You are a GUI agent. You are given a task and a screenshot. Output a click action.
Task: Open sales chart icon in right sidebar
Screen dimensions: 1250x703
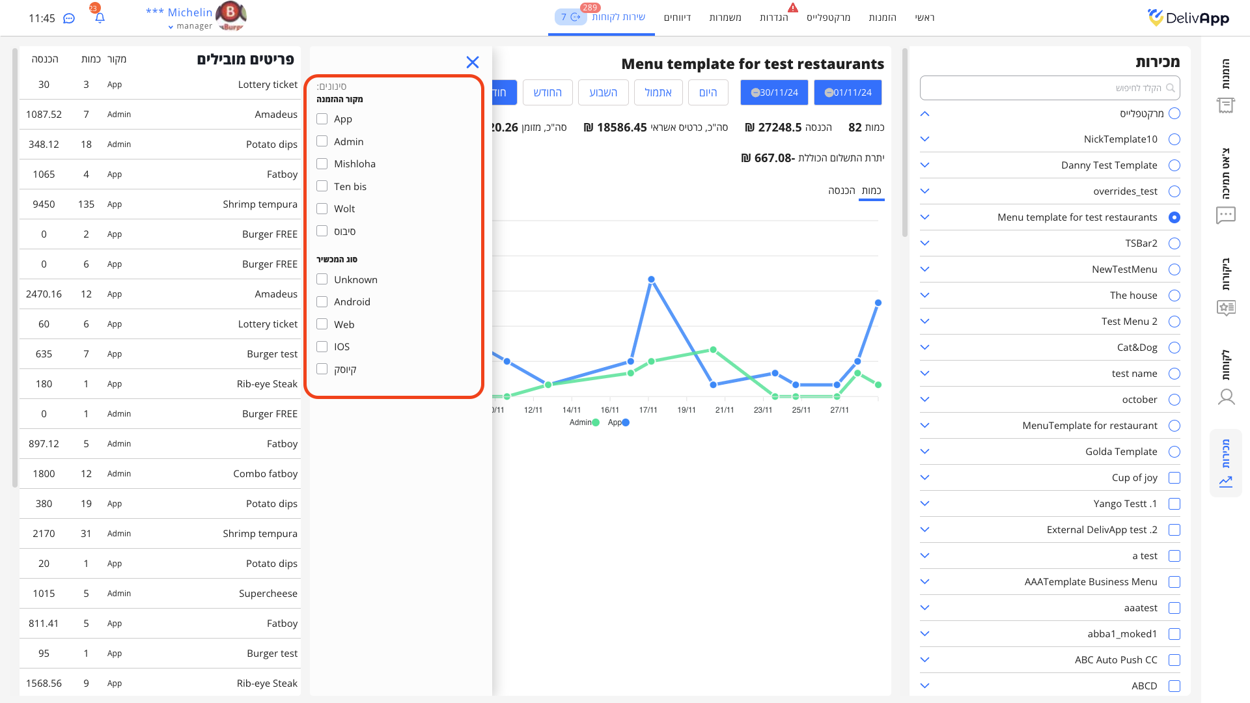click(1226, 481)
